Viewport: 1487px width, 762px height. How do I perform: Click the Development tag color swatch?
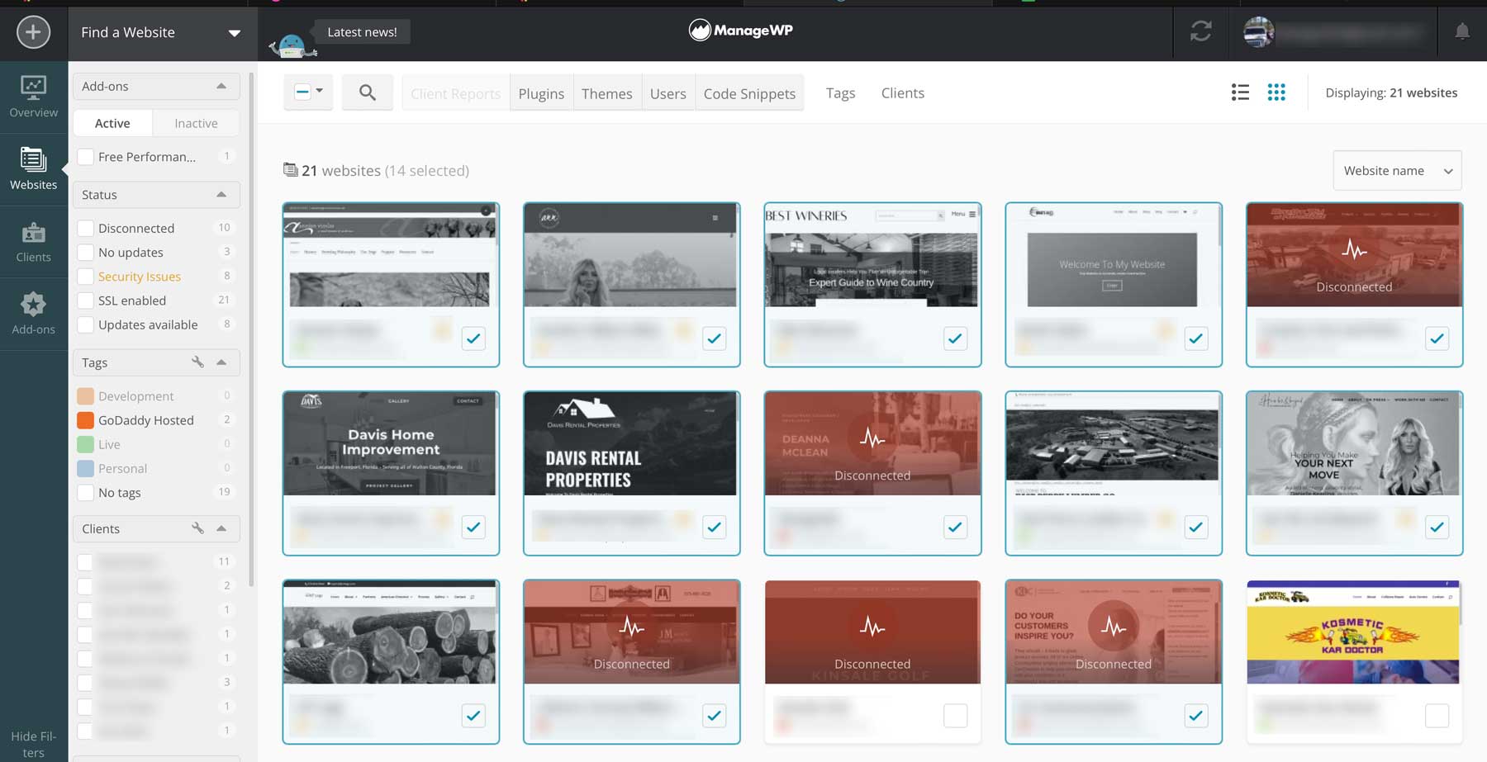[85, 395]
